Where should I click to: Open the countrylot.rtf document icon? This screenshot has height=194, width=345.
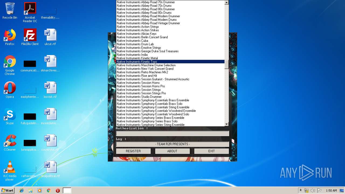click(x=50, y=143)
